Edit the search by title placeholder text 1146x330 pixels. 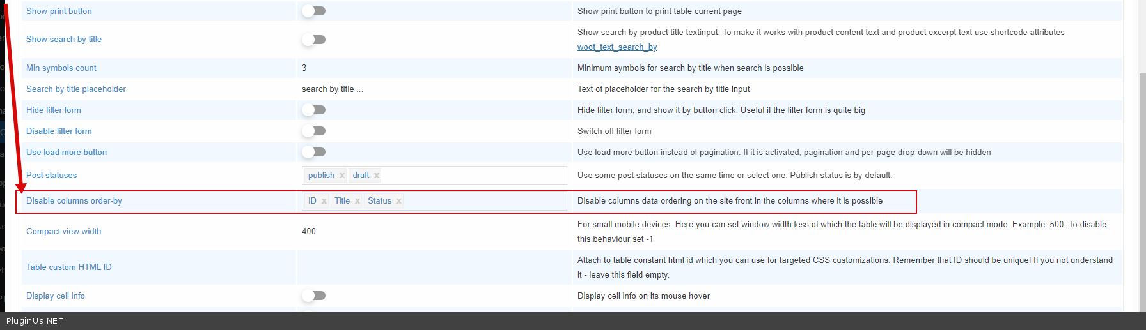[332, 89]
